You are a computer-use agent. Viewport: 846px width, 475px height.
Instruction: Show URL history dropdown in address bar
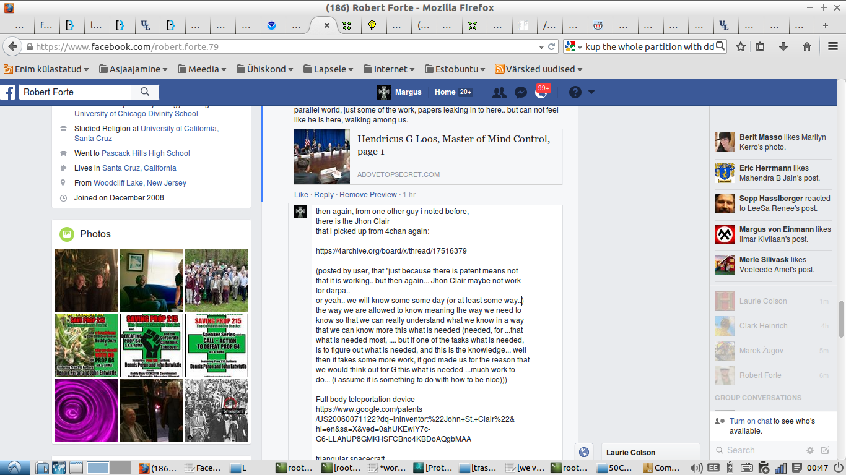[x=541, y=47]
